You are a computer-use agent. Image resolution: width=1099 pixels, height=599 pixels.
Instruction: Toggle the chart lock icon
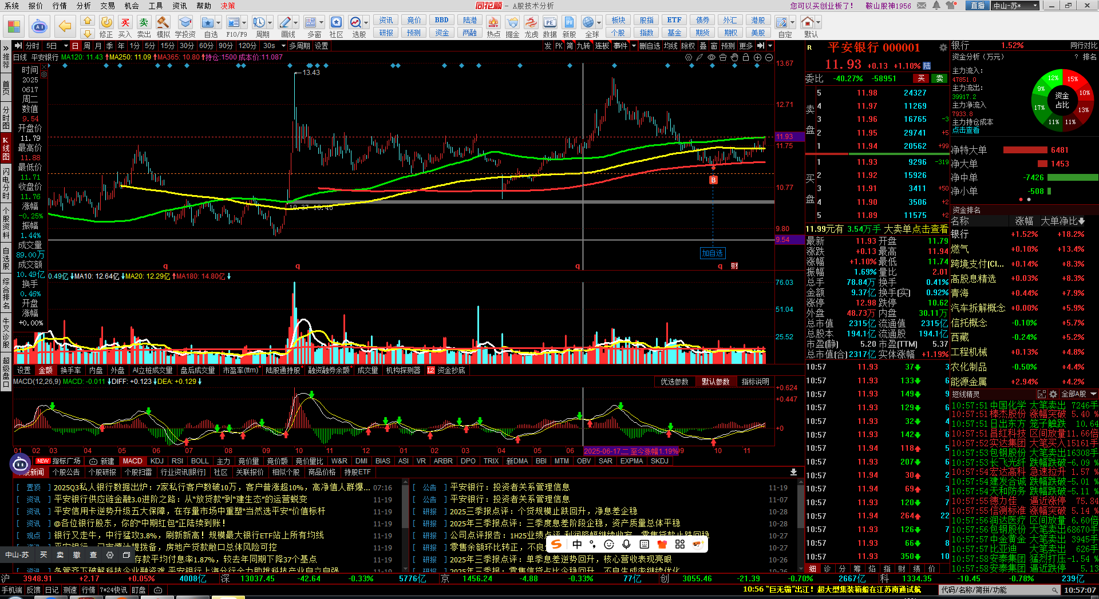point(746,58)
